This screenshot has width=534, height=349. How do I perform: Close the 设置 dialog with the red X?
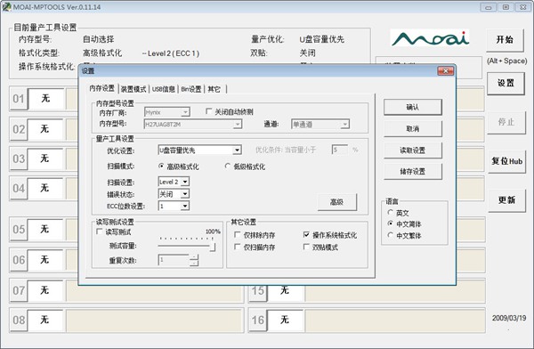click(446, 70)
